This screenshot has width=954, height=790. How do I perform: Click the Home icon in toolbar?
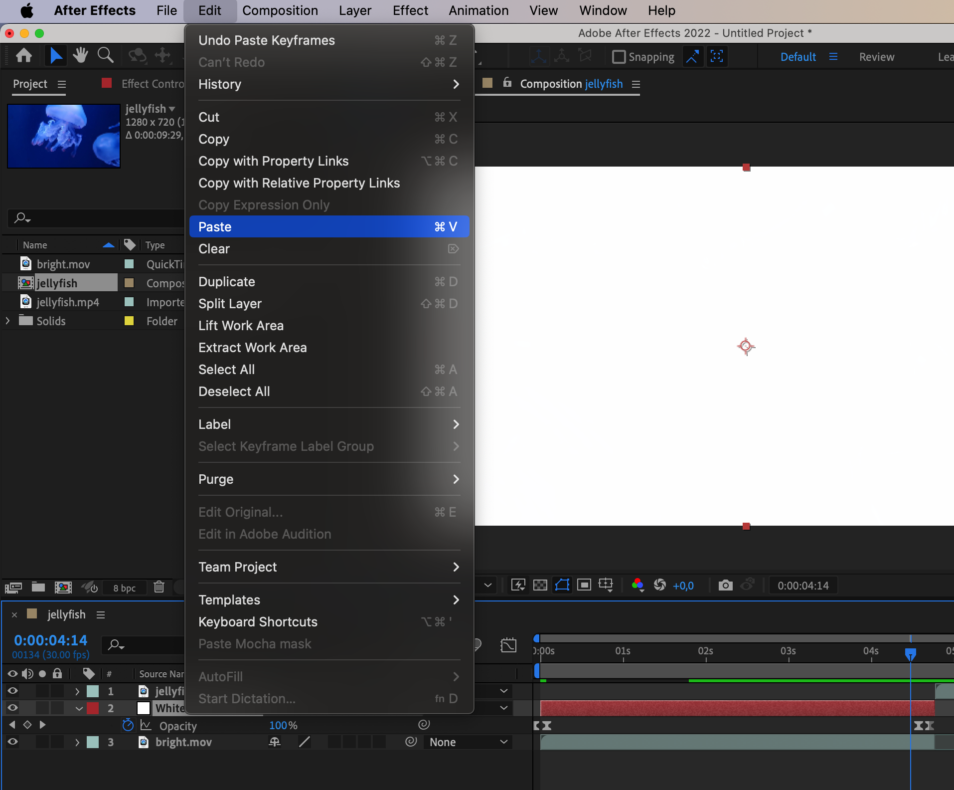24,55
